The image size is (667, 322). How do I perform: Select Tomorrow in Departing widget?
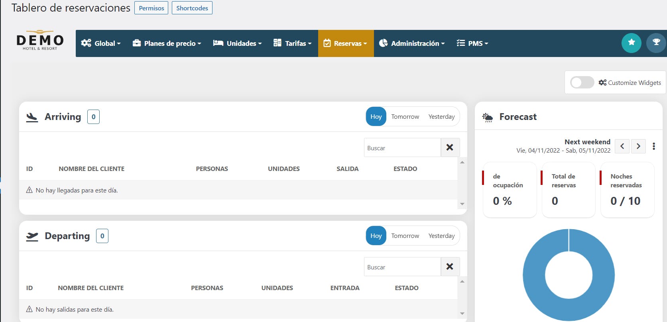[405, 236]
